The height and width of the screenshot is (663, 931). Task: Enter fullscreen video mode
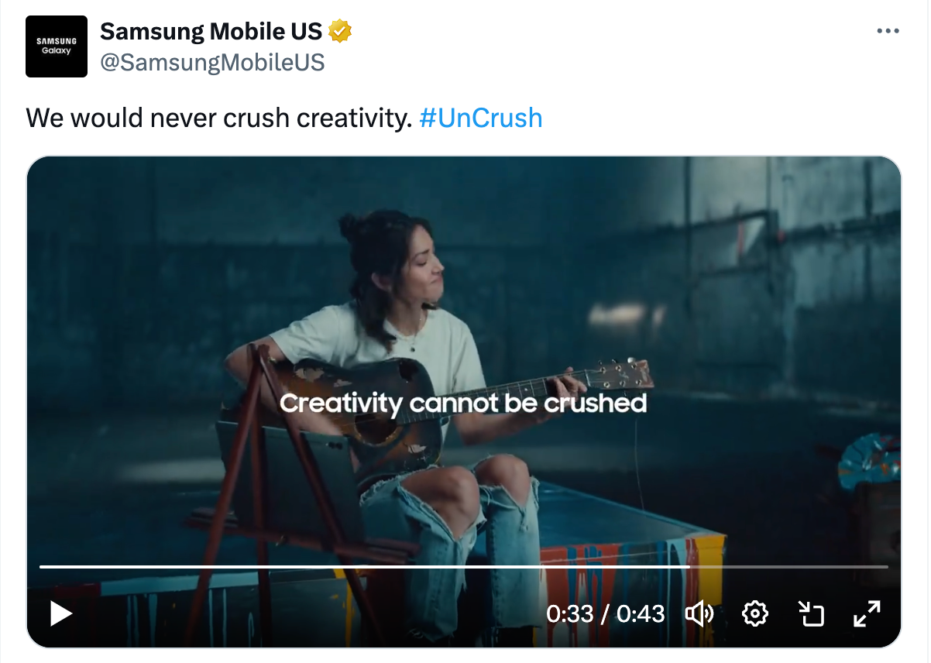point(867,614)
